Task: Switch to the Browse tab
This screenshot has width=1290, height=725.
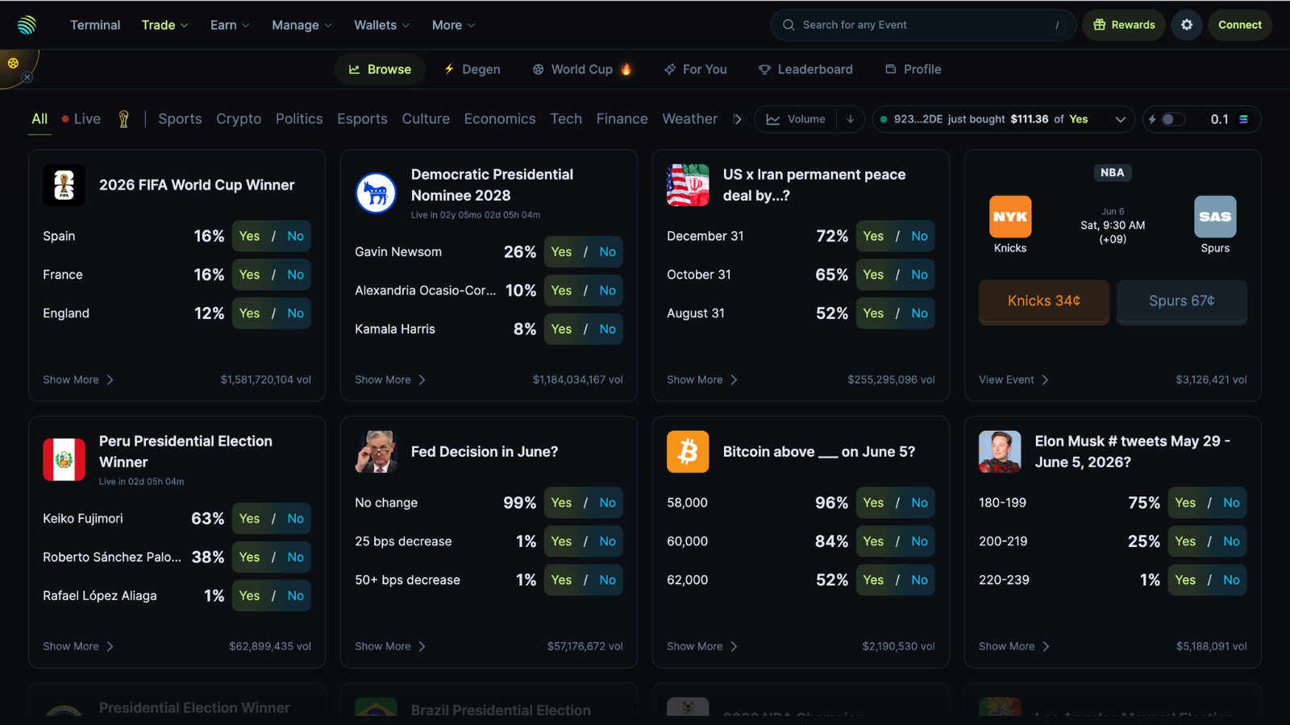Action: (x=380, y=69)
